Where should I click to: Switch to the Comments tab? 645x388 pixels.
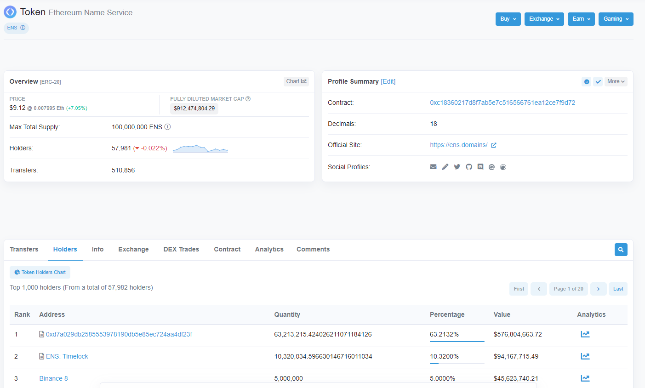[313, 249]
